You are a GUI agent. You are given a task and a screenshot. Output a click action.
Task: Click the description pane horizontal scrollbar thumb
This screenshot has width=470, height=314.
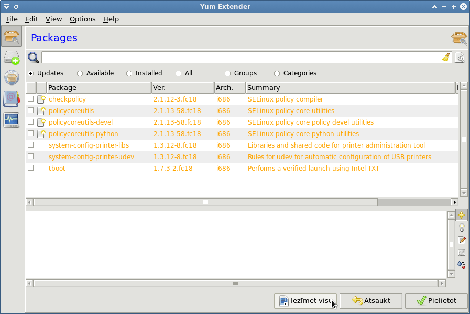pos(236,283)
